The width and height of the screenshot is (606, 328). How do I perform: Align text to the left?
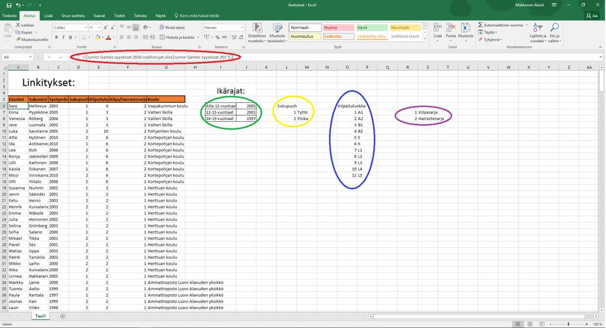(x=122, y=37)
